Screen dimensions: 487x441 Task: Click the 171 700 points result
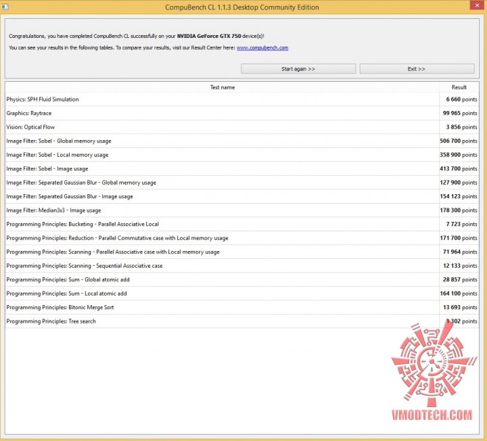tap(459, 238)
